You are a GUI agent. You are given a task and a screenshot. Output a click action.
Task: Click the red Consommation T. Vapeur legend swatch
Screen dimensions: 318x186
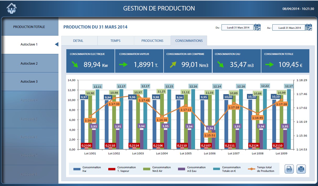112,169
